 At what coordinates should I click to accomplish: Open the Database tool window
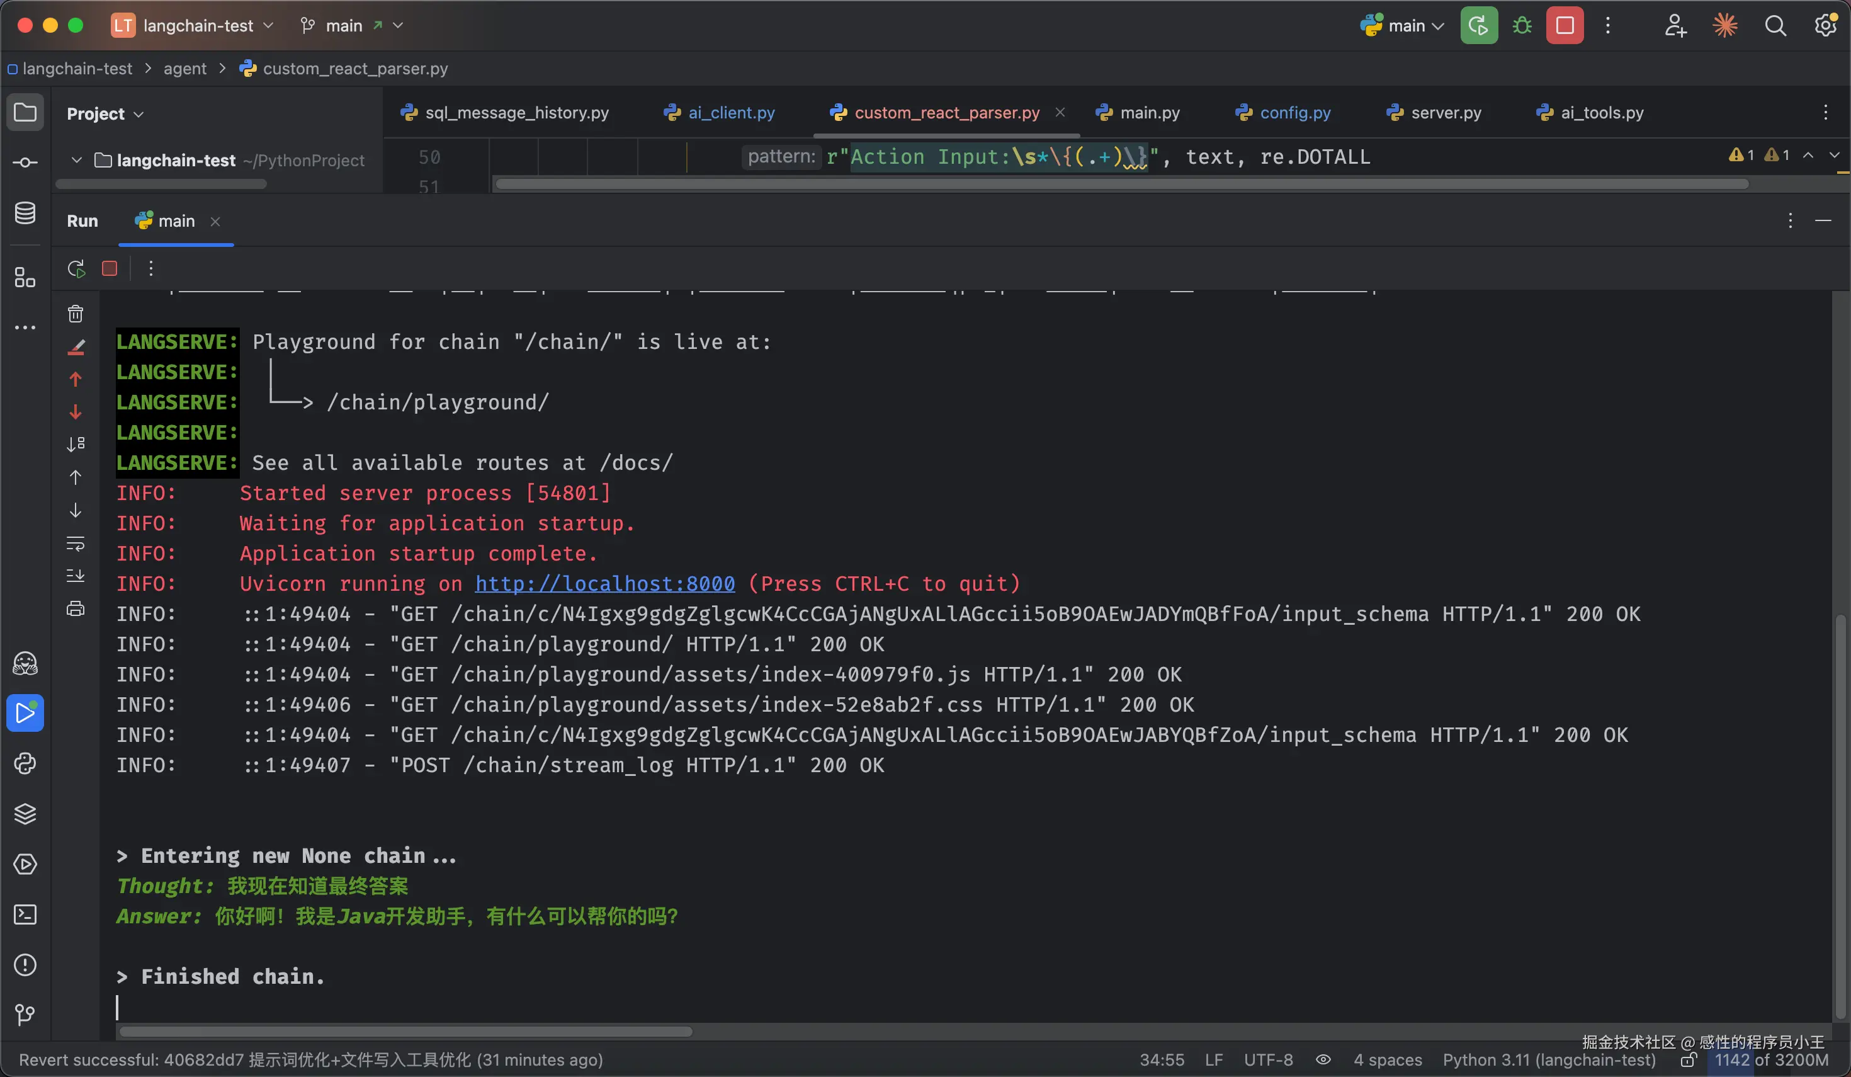(25, 213)
